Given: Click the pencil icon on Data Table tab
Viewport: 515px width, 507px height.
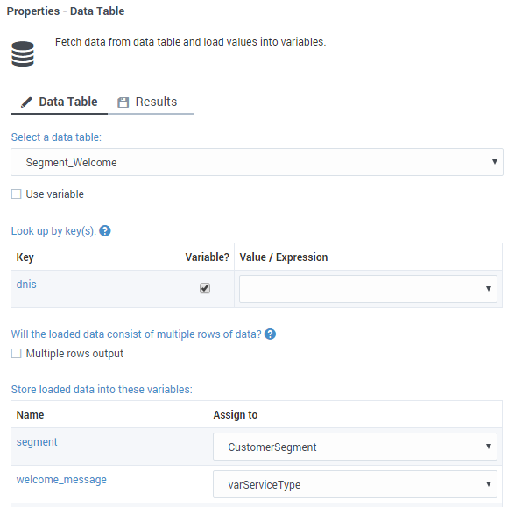Looking at the screenshot, I should click(x=26, y=102).
